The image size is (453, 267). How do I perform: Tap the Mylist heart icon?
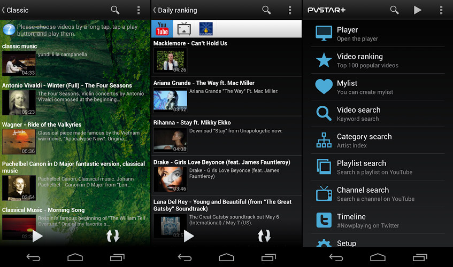coord(324,87)
